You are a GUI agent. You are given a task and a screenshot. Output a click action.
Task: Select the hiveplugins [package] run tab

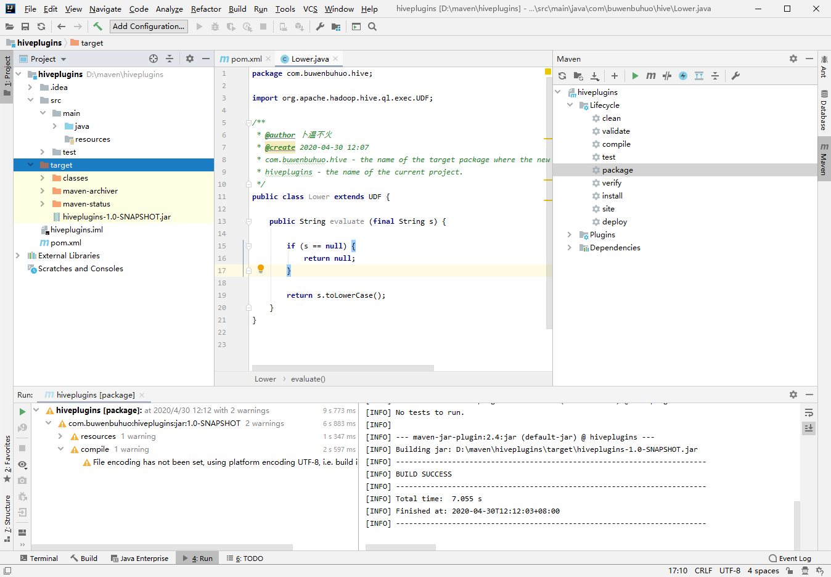coord(95,395)
